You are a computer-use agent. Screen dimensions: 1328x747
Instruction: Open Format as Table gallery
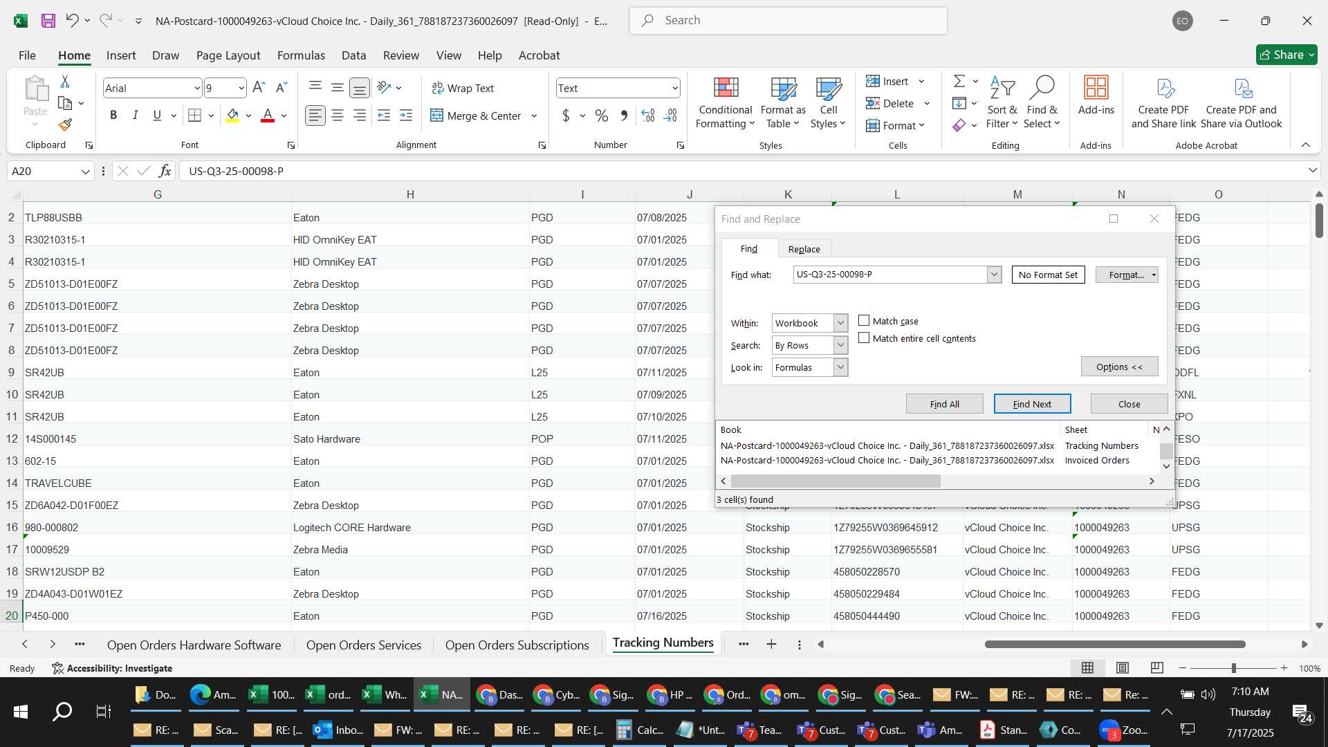point(783,102)
